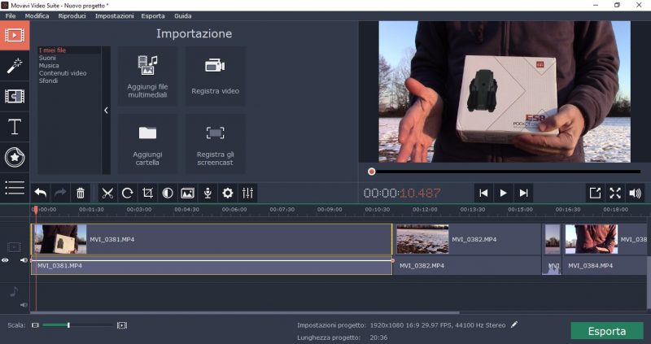
Task: Open the File menu
Action: 11,15
